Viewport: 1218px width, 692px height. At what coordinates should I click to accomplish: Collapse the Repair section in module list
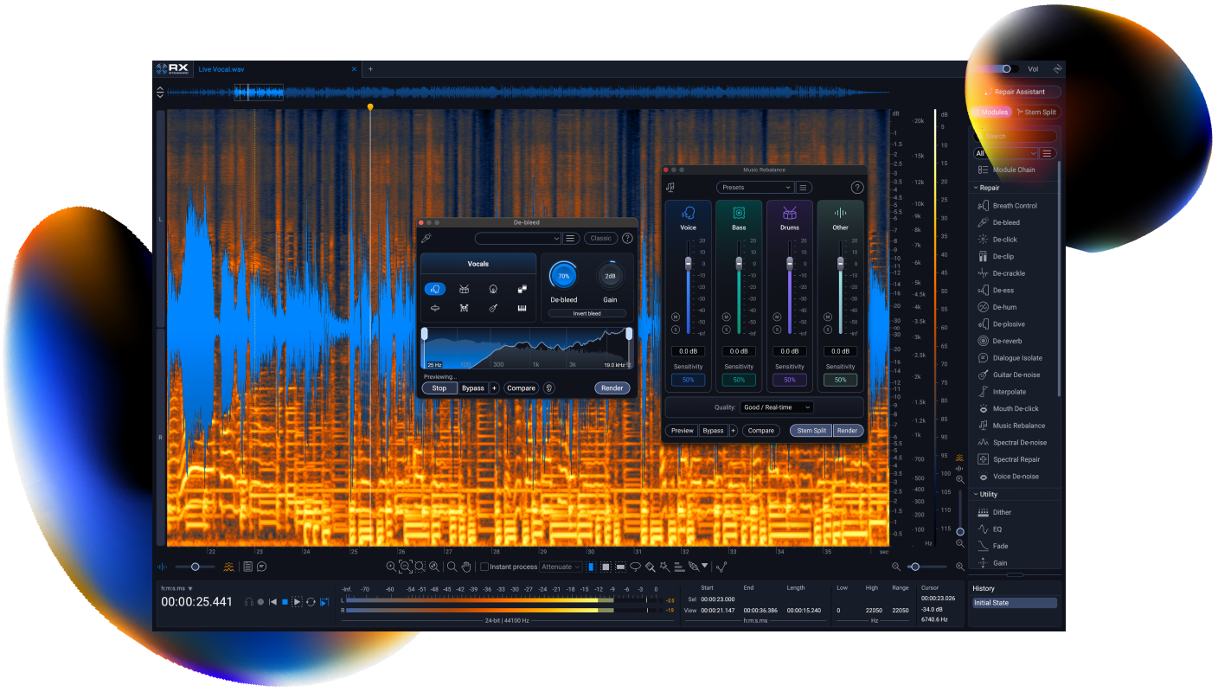tap(976, 188)
